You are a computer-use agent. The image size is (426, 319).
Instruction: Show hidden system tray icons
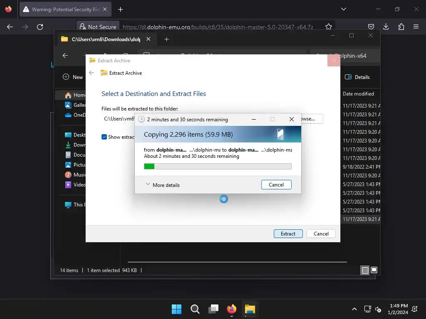tap(354, 309)
